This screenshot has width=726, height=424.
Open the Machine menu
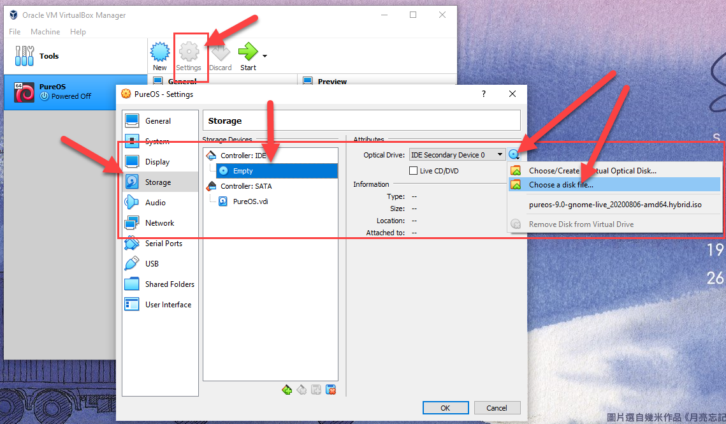coord(45,31)
